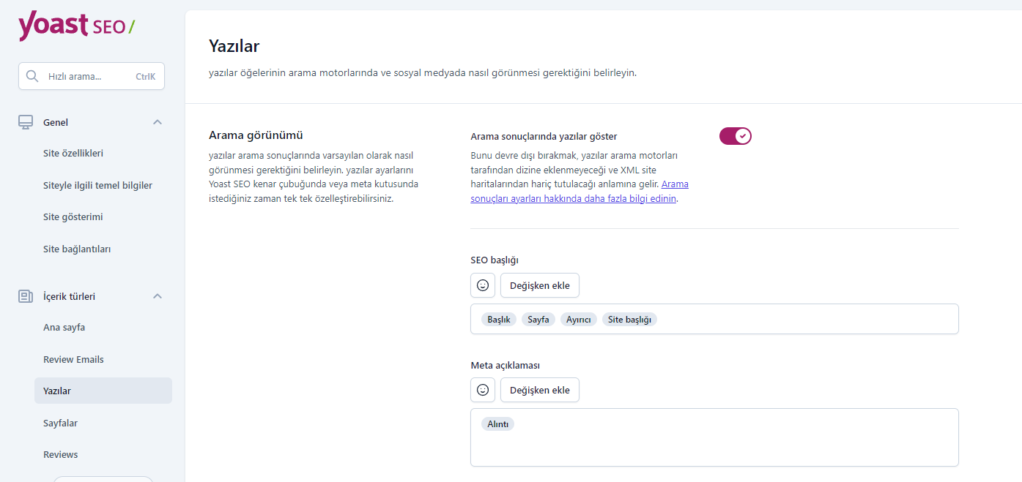Select Site gösterimi in sidebar
1022x482 pixels.
click(73, 217)
